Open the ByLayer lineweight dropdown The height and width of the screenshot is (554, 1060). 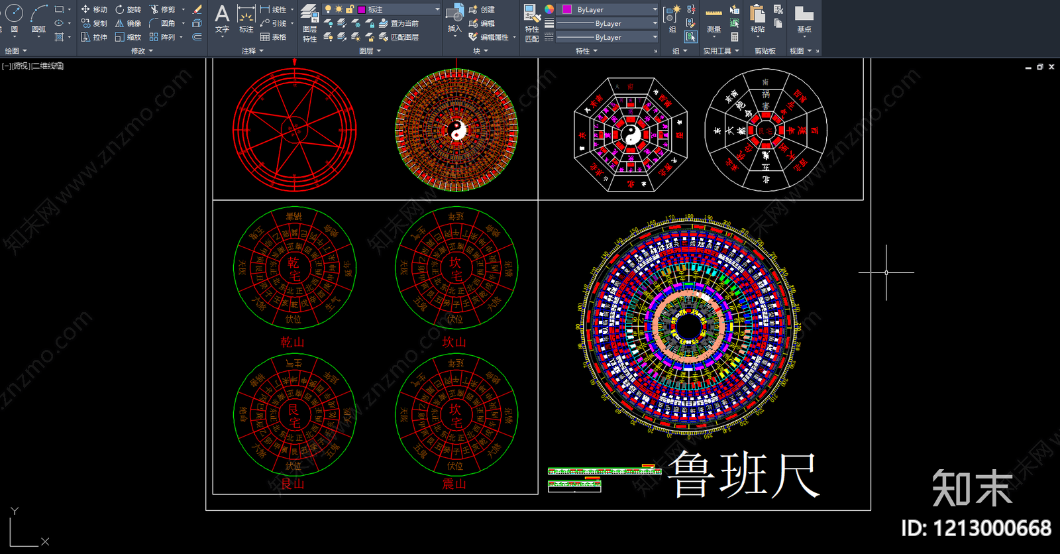coord(655,23)
